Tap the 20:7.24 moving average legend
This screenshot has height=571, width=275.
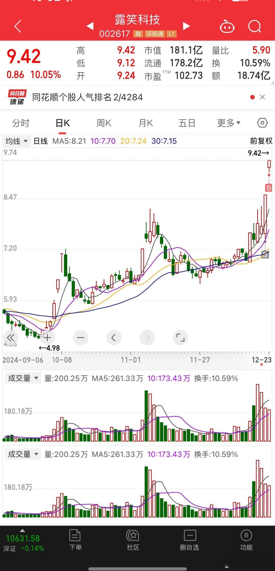(133, 141)
